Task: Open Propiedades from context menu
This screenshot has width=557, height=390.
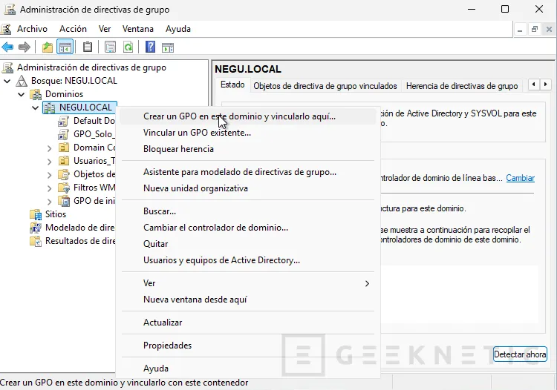Action: 248,346
